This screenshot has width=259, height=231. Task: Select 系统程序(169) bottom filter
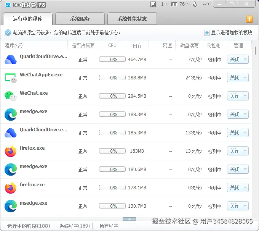click(x=75, y=226)
